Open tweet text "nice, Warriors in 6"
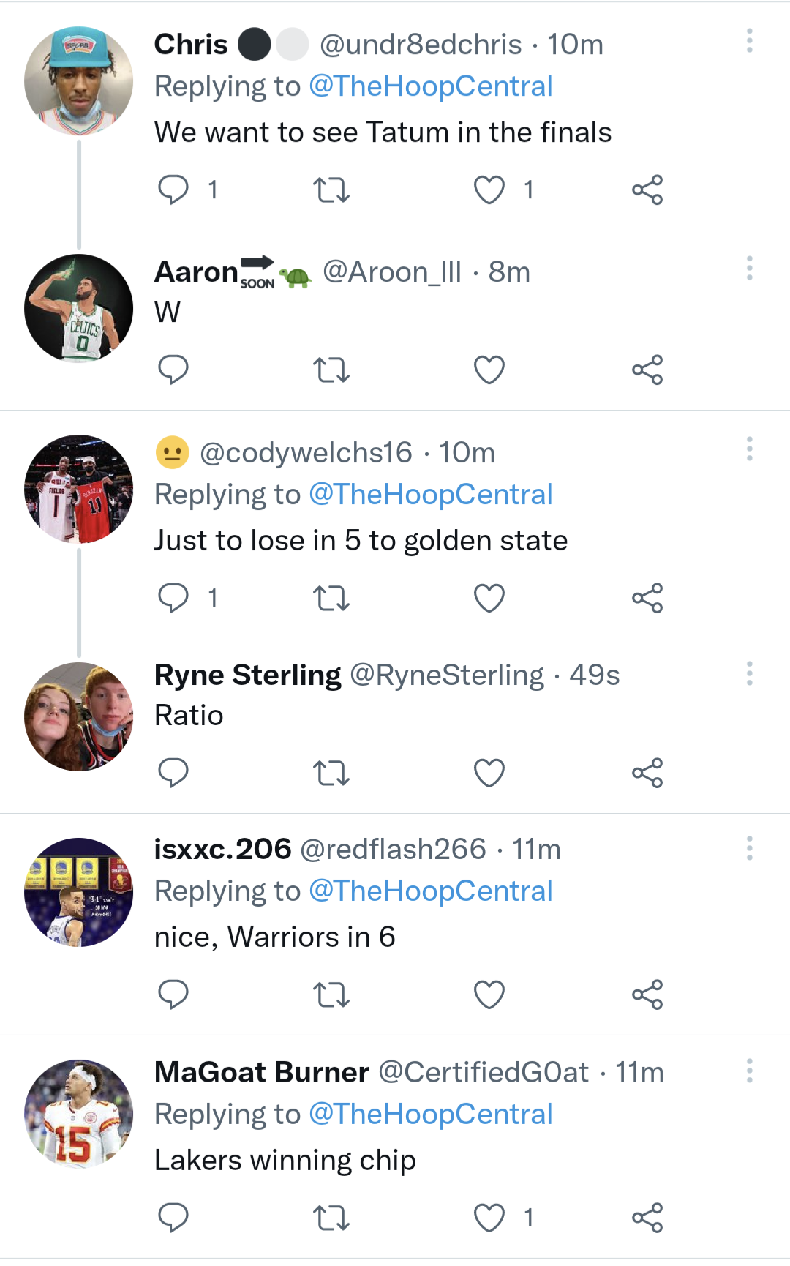790x1266 pixels. pyautogui.click(x=274, y=937)
